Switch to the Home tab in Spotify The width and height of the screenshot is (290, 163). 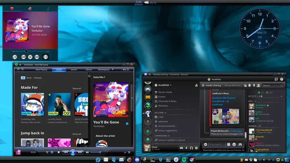click(59, 70)
